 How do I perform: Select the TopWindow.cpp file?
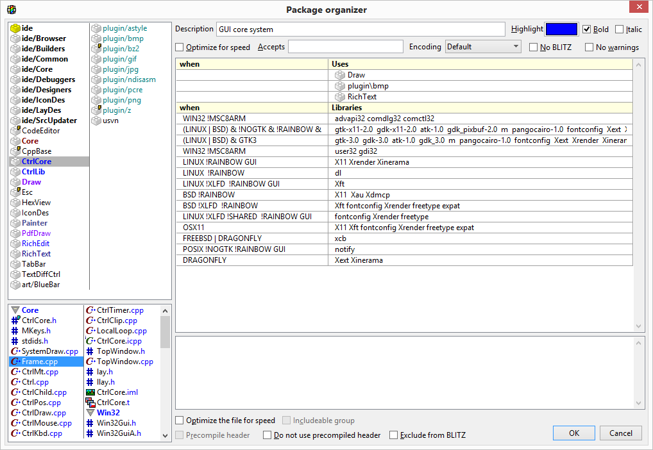click(x=124, y=362)
